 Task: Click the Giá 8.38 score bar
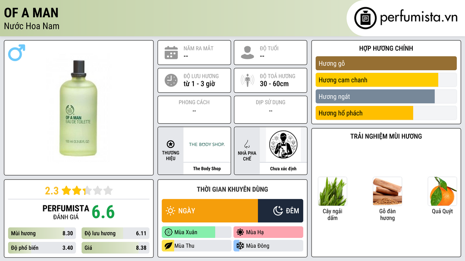tap(115, 248)
